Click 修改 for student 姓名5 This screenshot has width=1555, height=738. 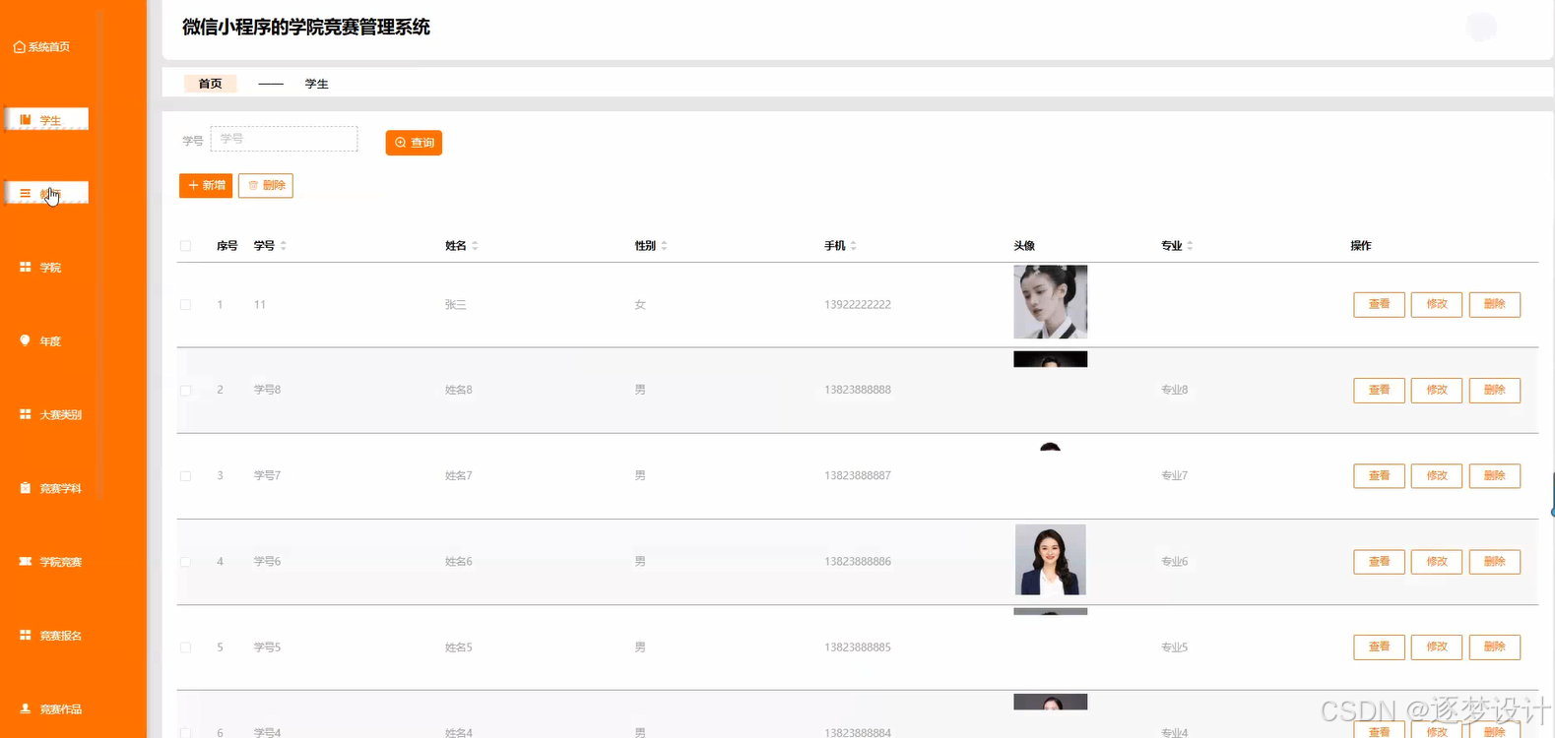coord(1437,646)
